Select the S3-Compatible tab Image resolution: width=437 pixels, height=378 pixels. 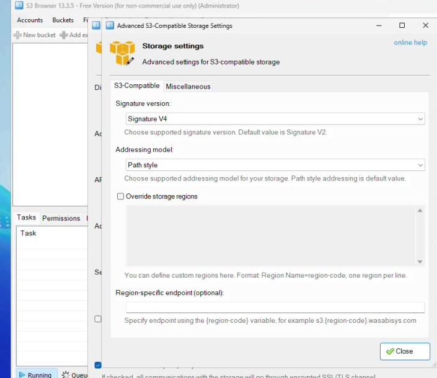136,86
